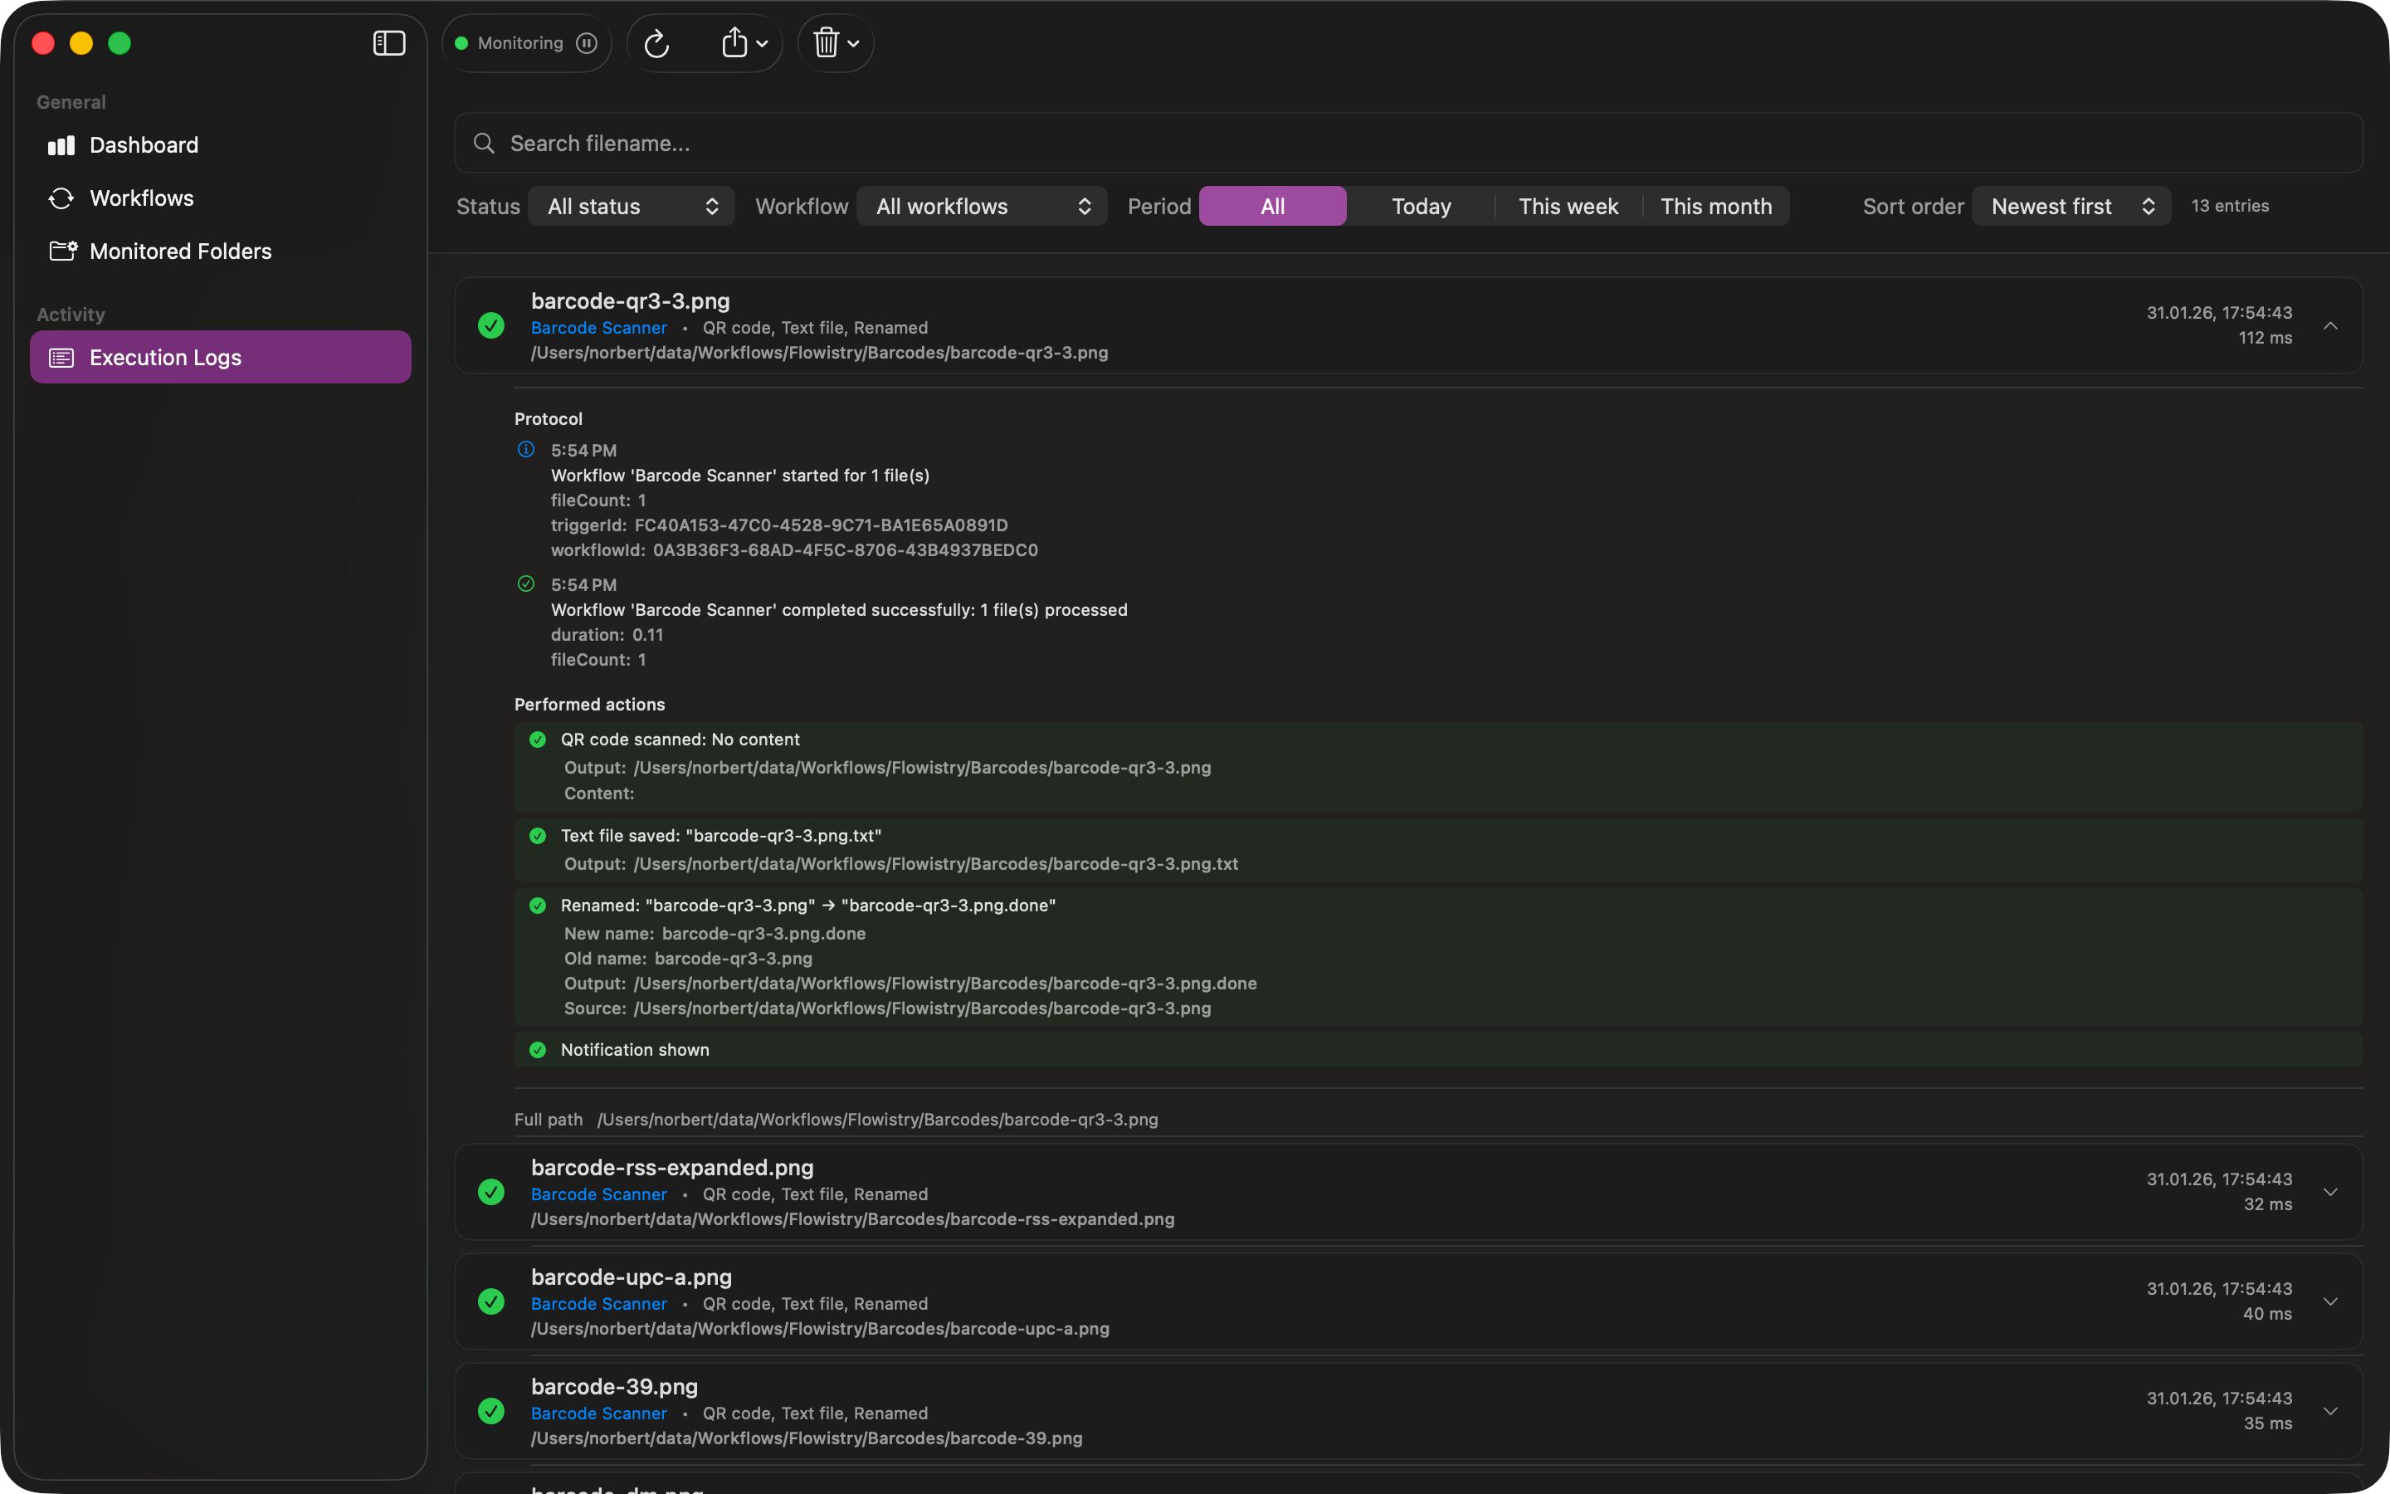Click Barcode Scanner link under barcode-rss-expanded.png
Screen dimensions: 2390x1494
pos(598,1194)
